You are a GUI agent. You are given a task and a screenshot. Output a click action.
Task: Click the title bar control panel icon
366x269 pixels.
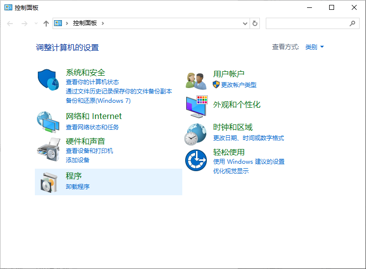pyautogui.click(x=8, y=7)
